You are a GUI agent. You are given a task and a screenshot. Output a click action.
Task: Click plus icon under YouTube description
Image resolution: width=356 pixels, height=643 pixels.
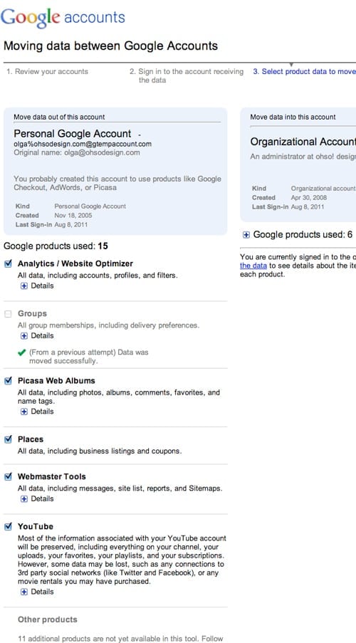pos(24,592)
